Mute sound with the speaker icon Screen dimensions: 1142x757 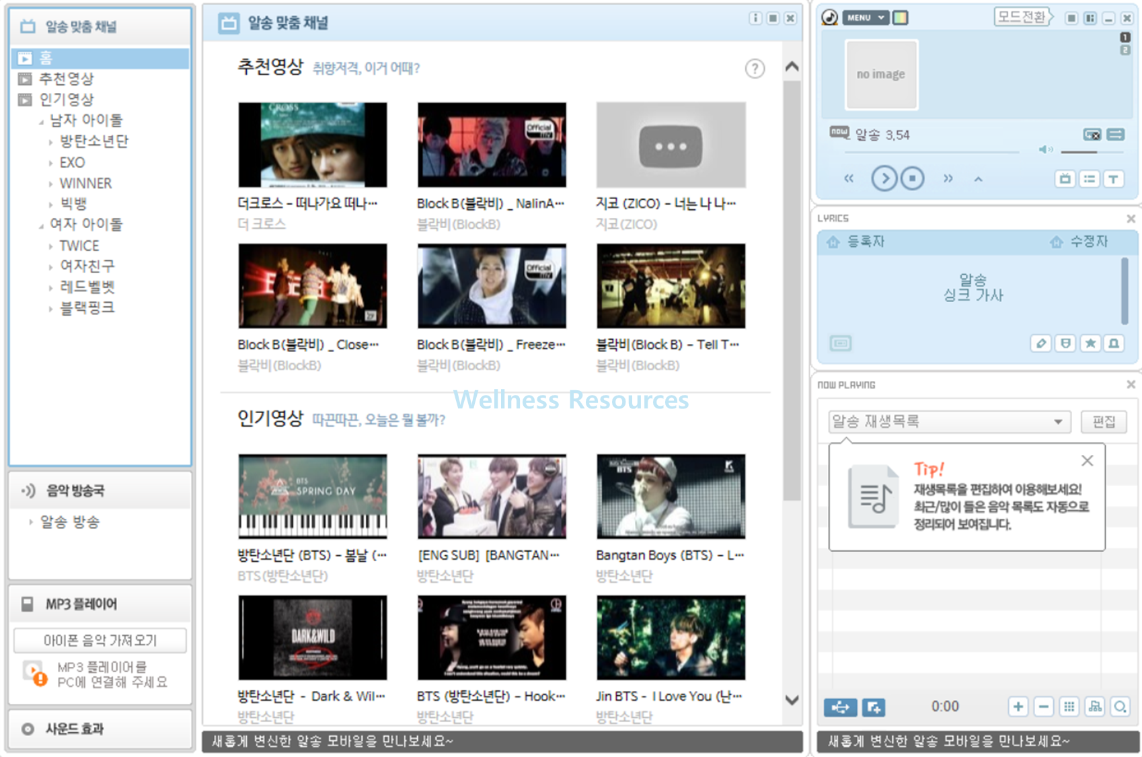(1046, 149)
